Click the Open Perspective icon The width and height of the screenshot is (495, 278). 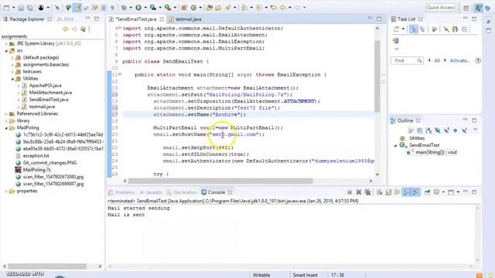[x=466, y=8]
